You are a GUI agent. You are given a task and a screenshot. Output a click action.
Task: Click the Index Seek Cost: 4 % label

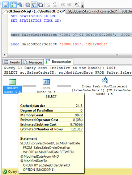105,94
